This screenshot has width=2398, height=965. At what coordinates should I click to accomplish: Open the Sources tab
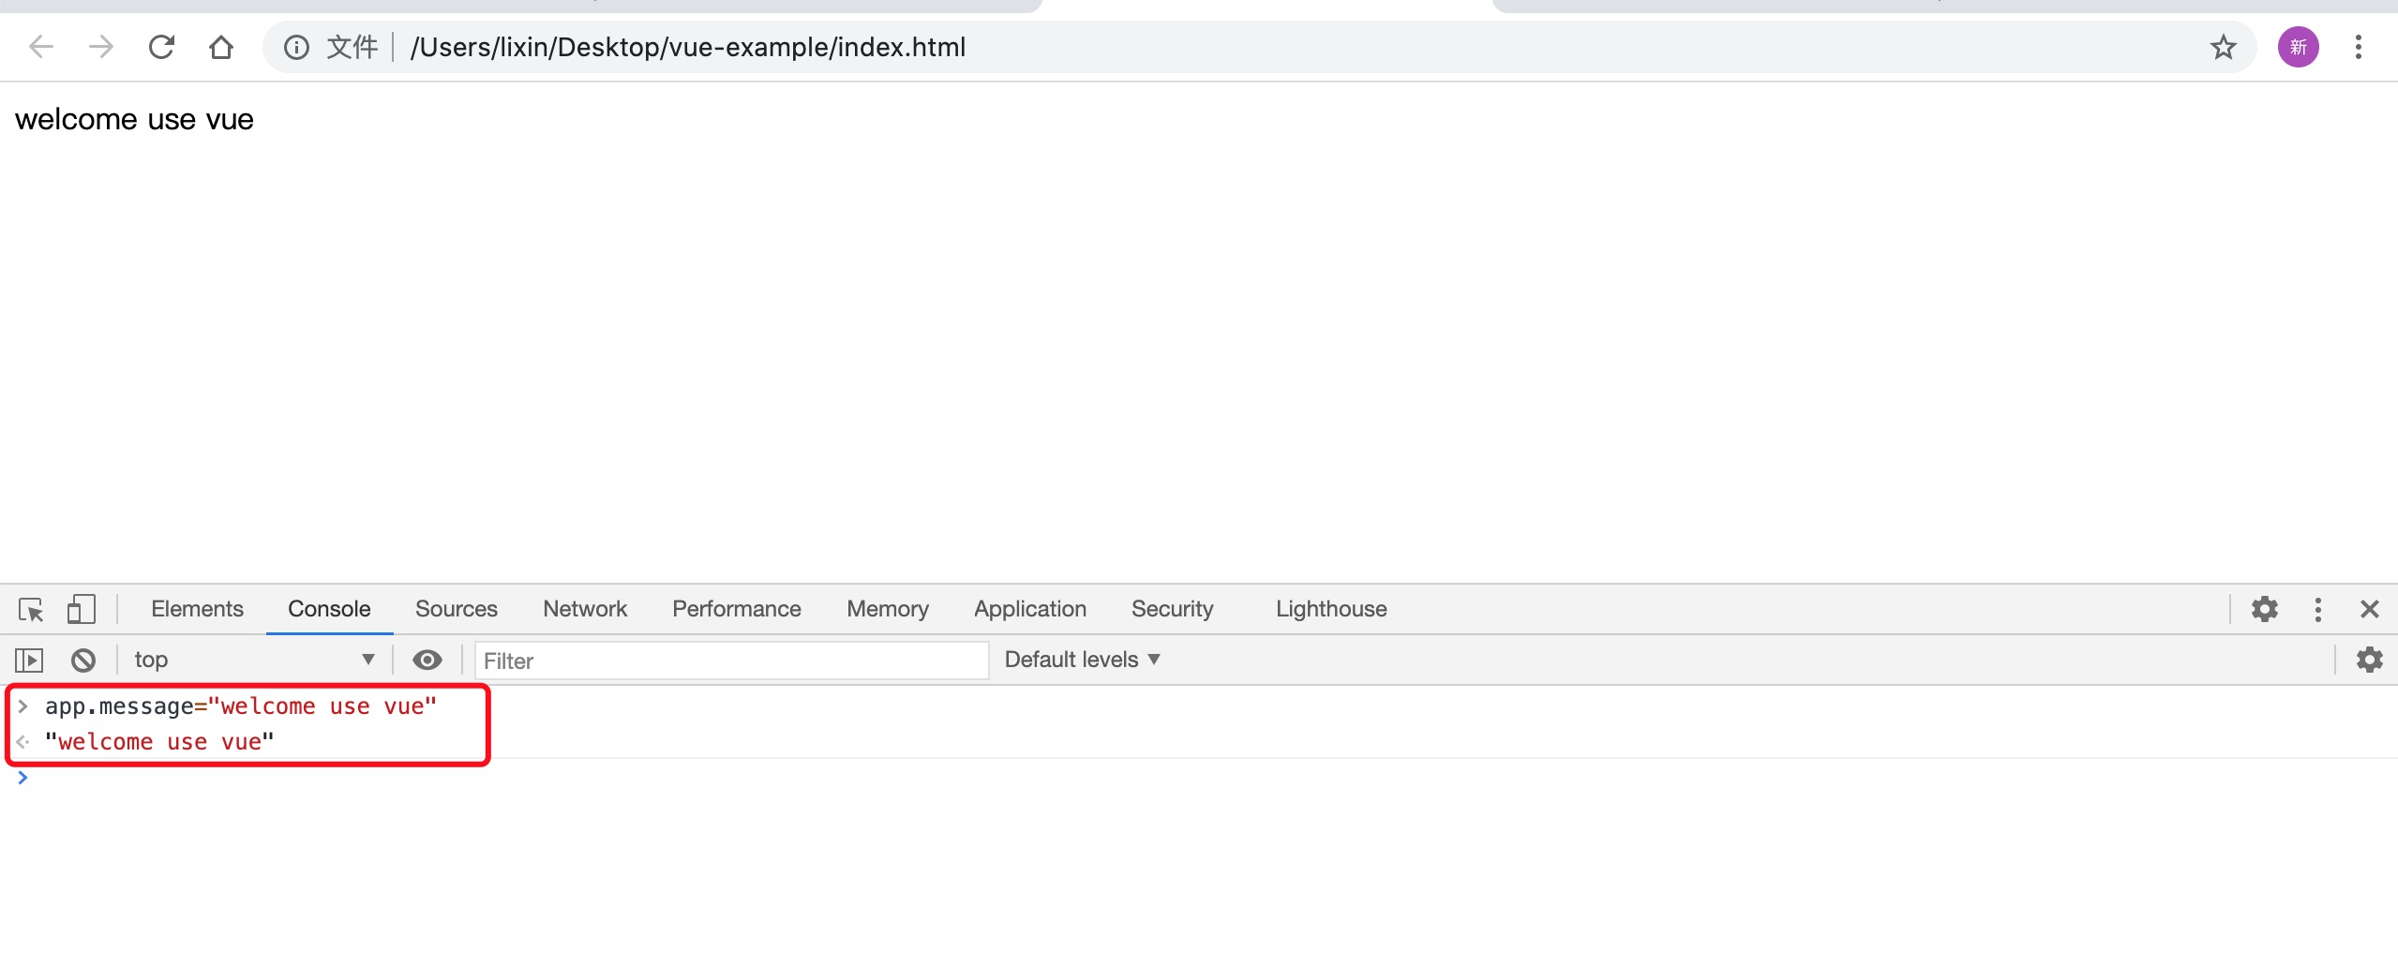(x=457, y=609)
